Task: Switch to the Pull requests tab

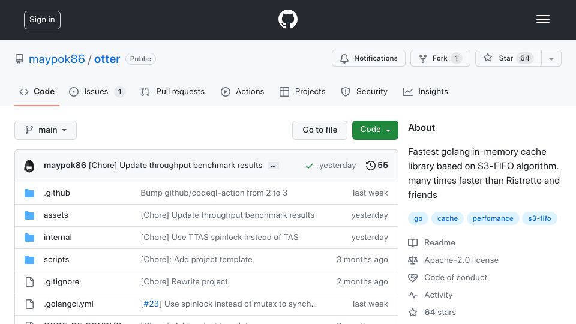Action: coord(173,91)
